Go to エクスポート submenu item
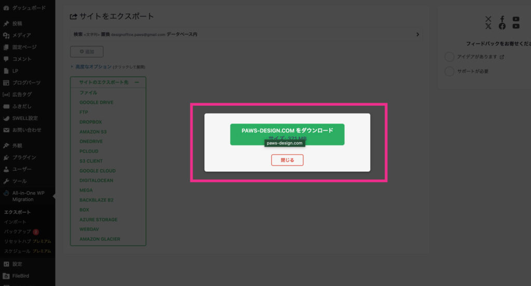 (17, 212)
